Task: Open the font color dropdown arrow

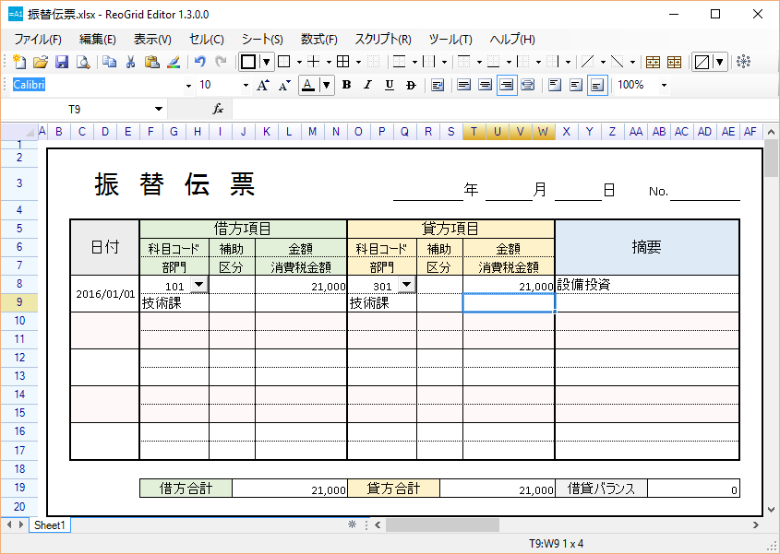Action: (329, 85)
